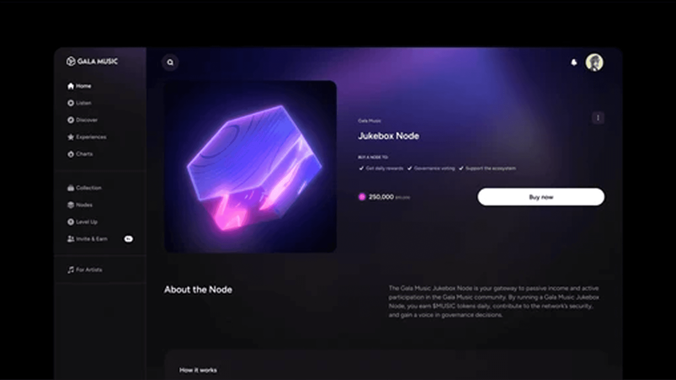Open the Listen section
This screenshot has height=380, width=676.
79,103
